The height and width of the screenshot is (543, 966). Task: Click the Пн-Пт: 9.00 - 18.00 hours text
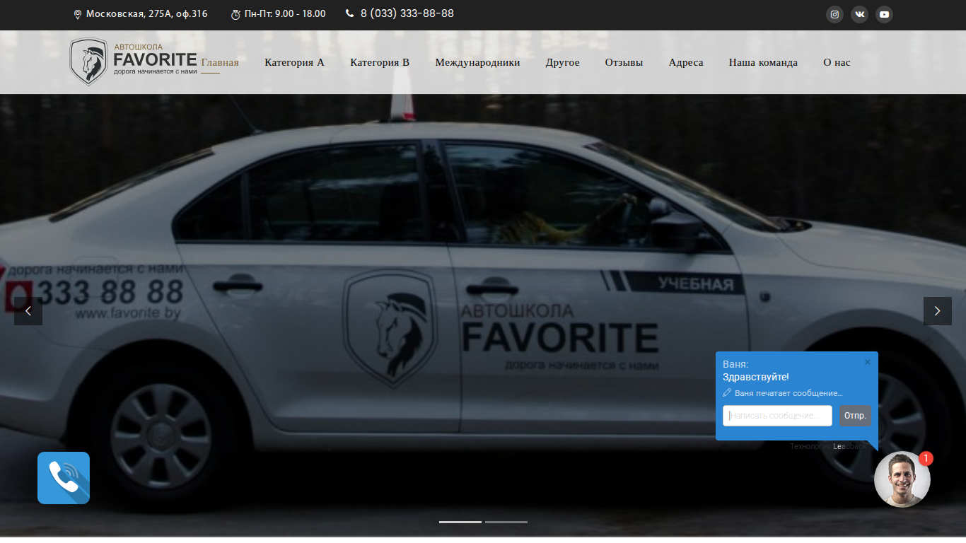(x=285, y=13)
